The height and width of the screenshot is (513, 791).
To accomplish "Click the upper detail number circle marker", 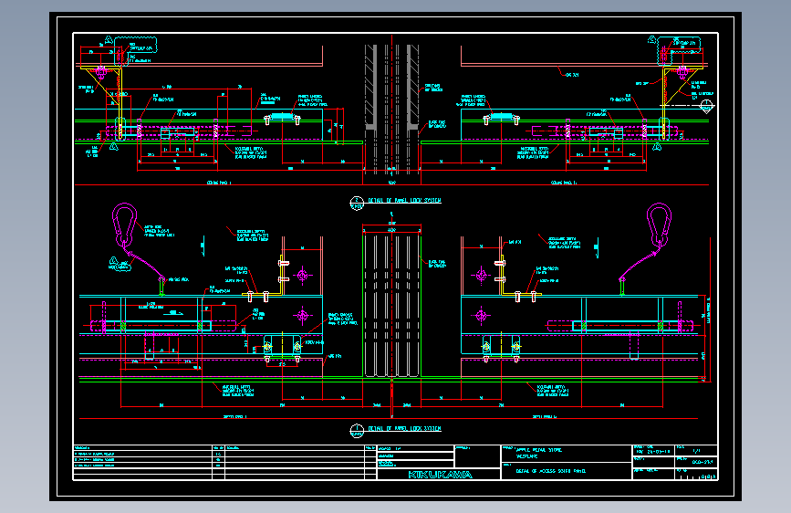I will pyautogui.click(x=357, y=203).
